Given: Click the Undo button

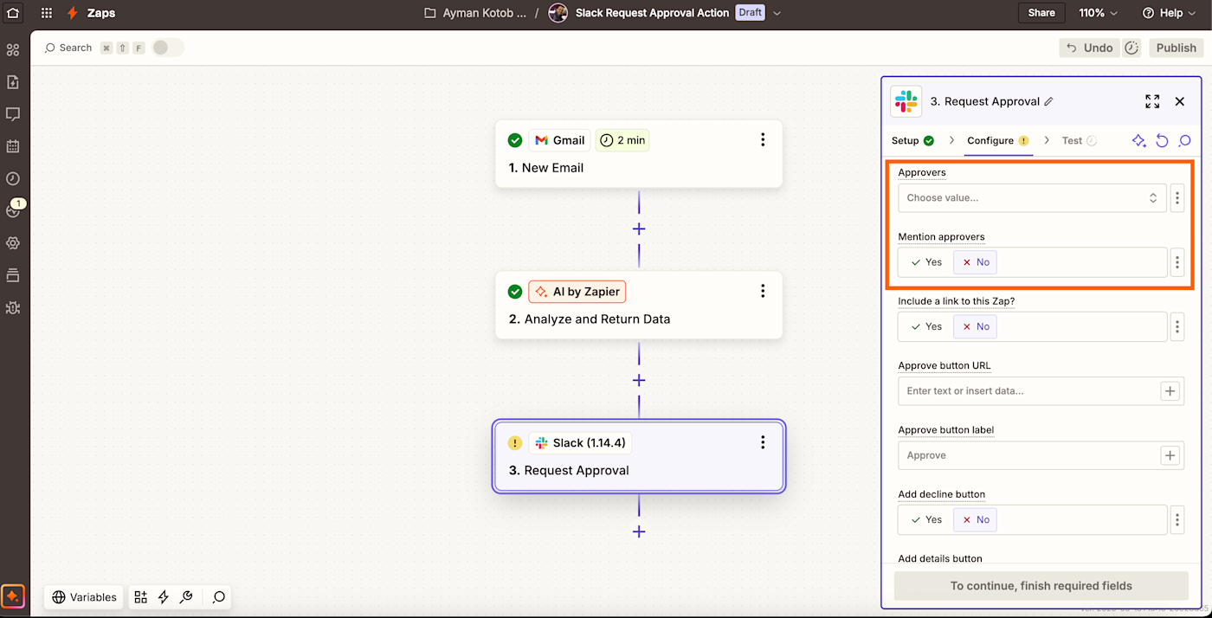Looking at the screenshot, I should [x=1089, y=48].
